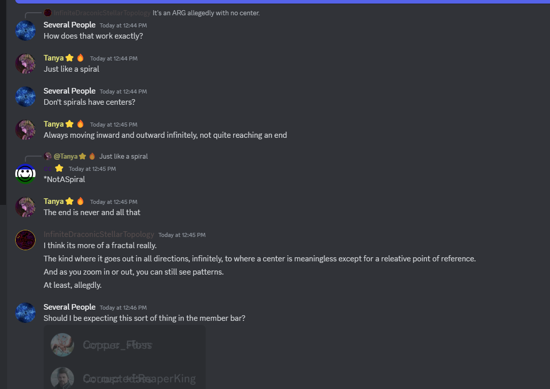Open the smiley-face avatar beside "*NotASpiral"

(25, 174)
